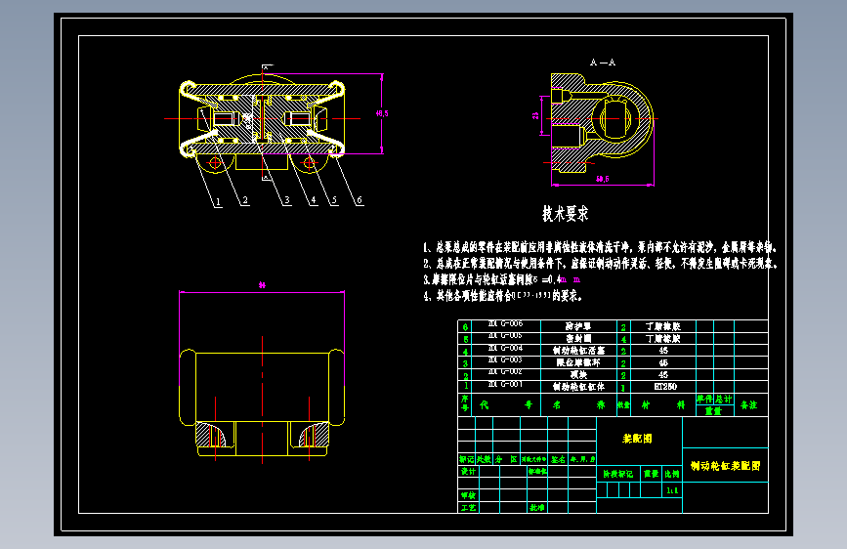Click part name 顶块 in parts list
This screenshot has height=549, width=847.
click(x=578, y=374)
